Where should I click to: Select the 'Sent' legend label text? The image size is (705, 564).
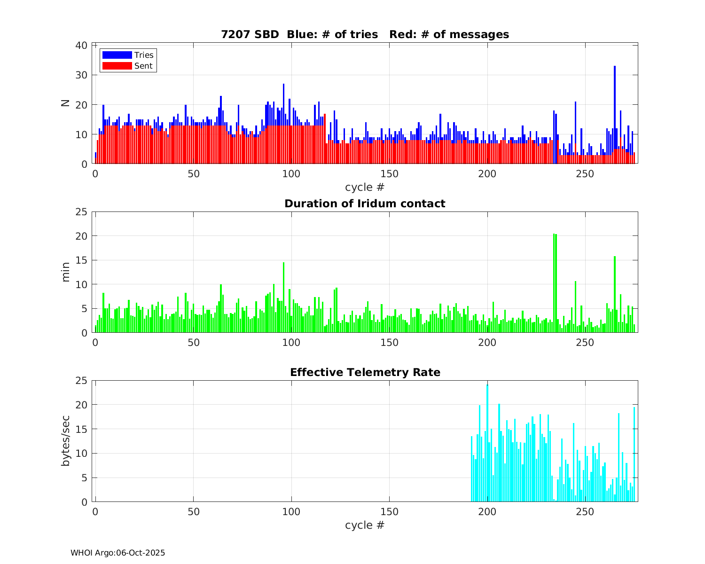(x=143, y=66)
